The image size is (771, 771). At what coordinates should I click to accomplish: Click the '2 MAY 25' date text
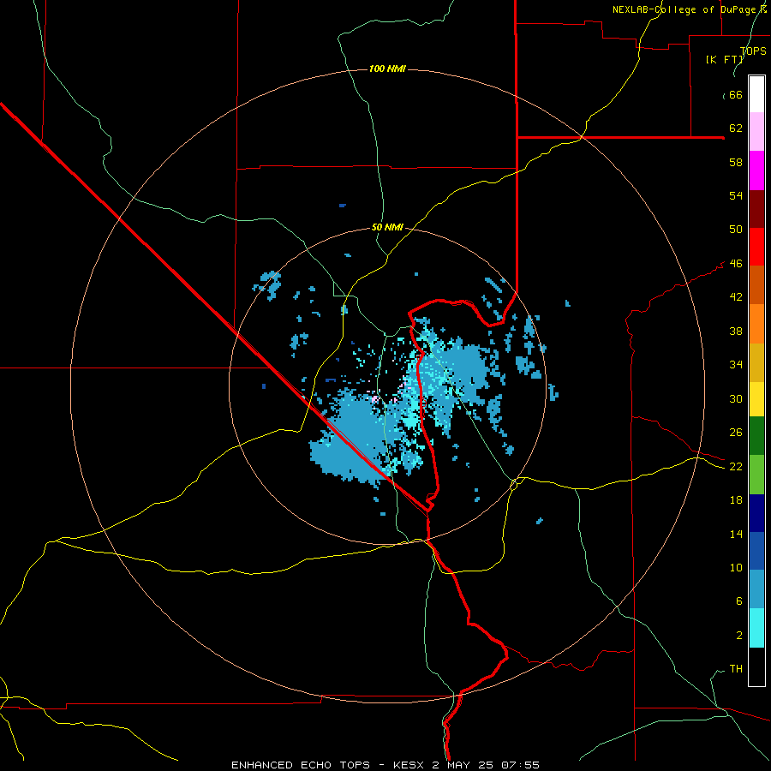[x=464, y=765]
